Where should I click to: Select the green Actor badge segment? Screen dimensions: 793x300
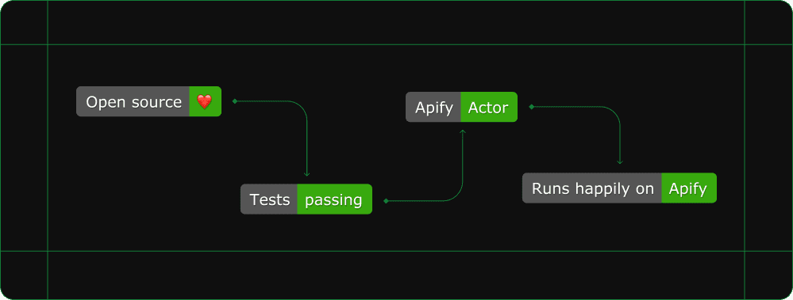(x=489, y=107)
